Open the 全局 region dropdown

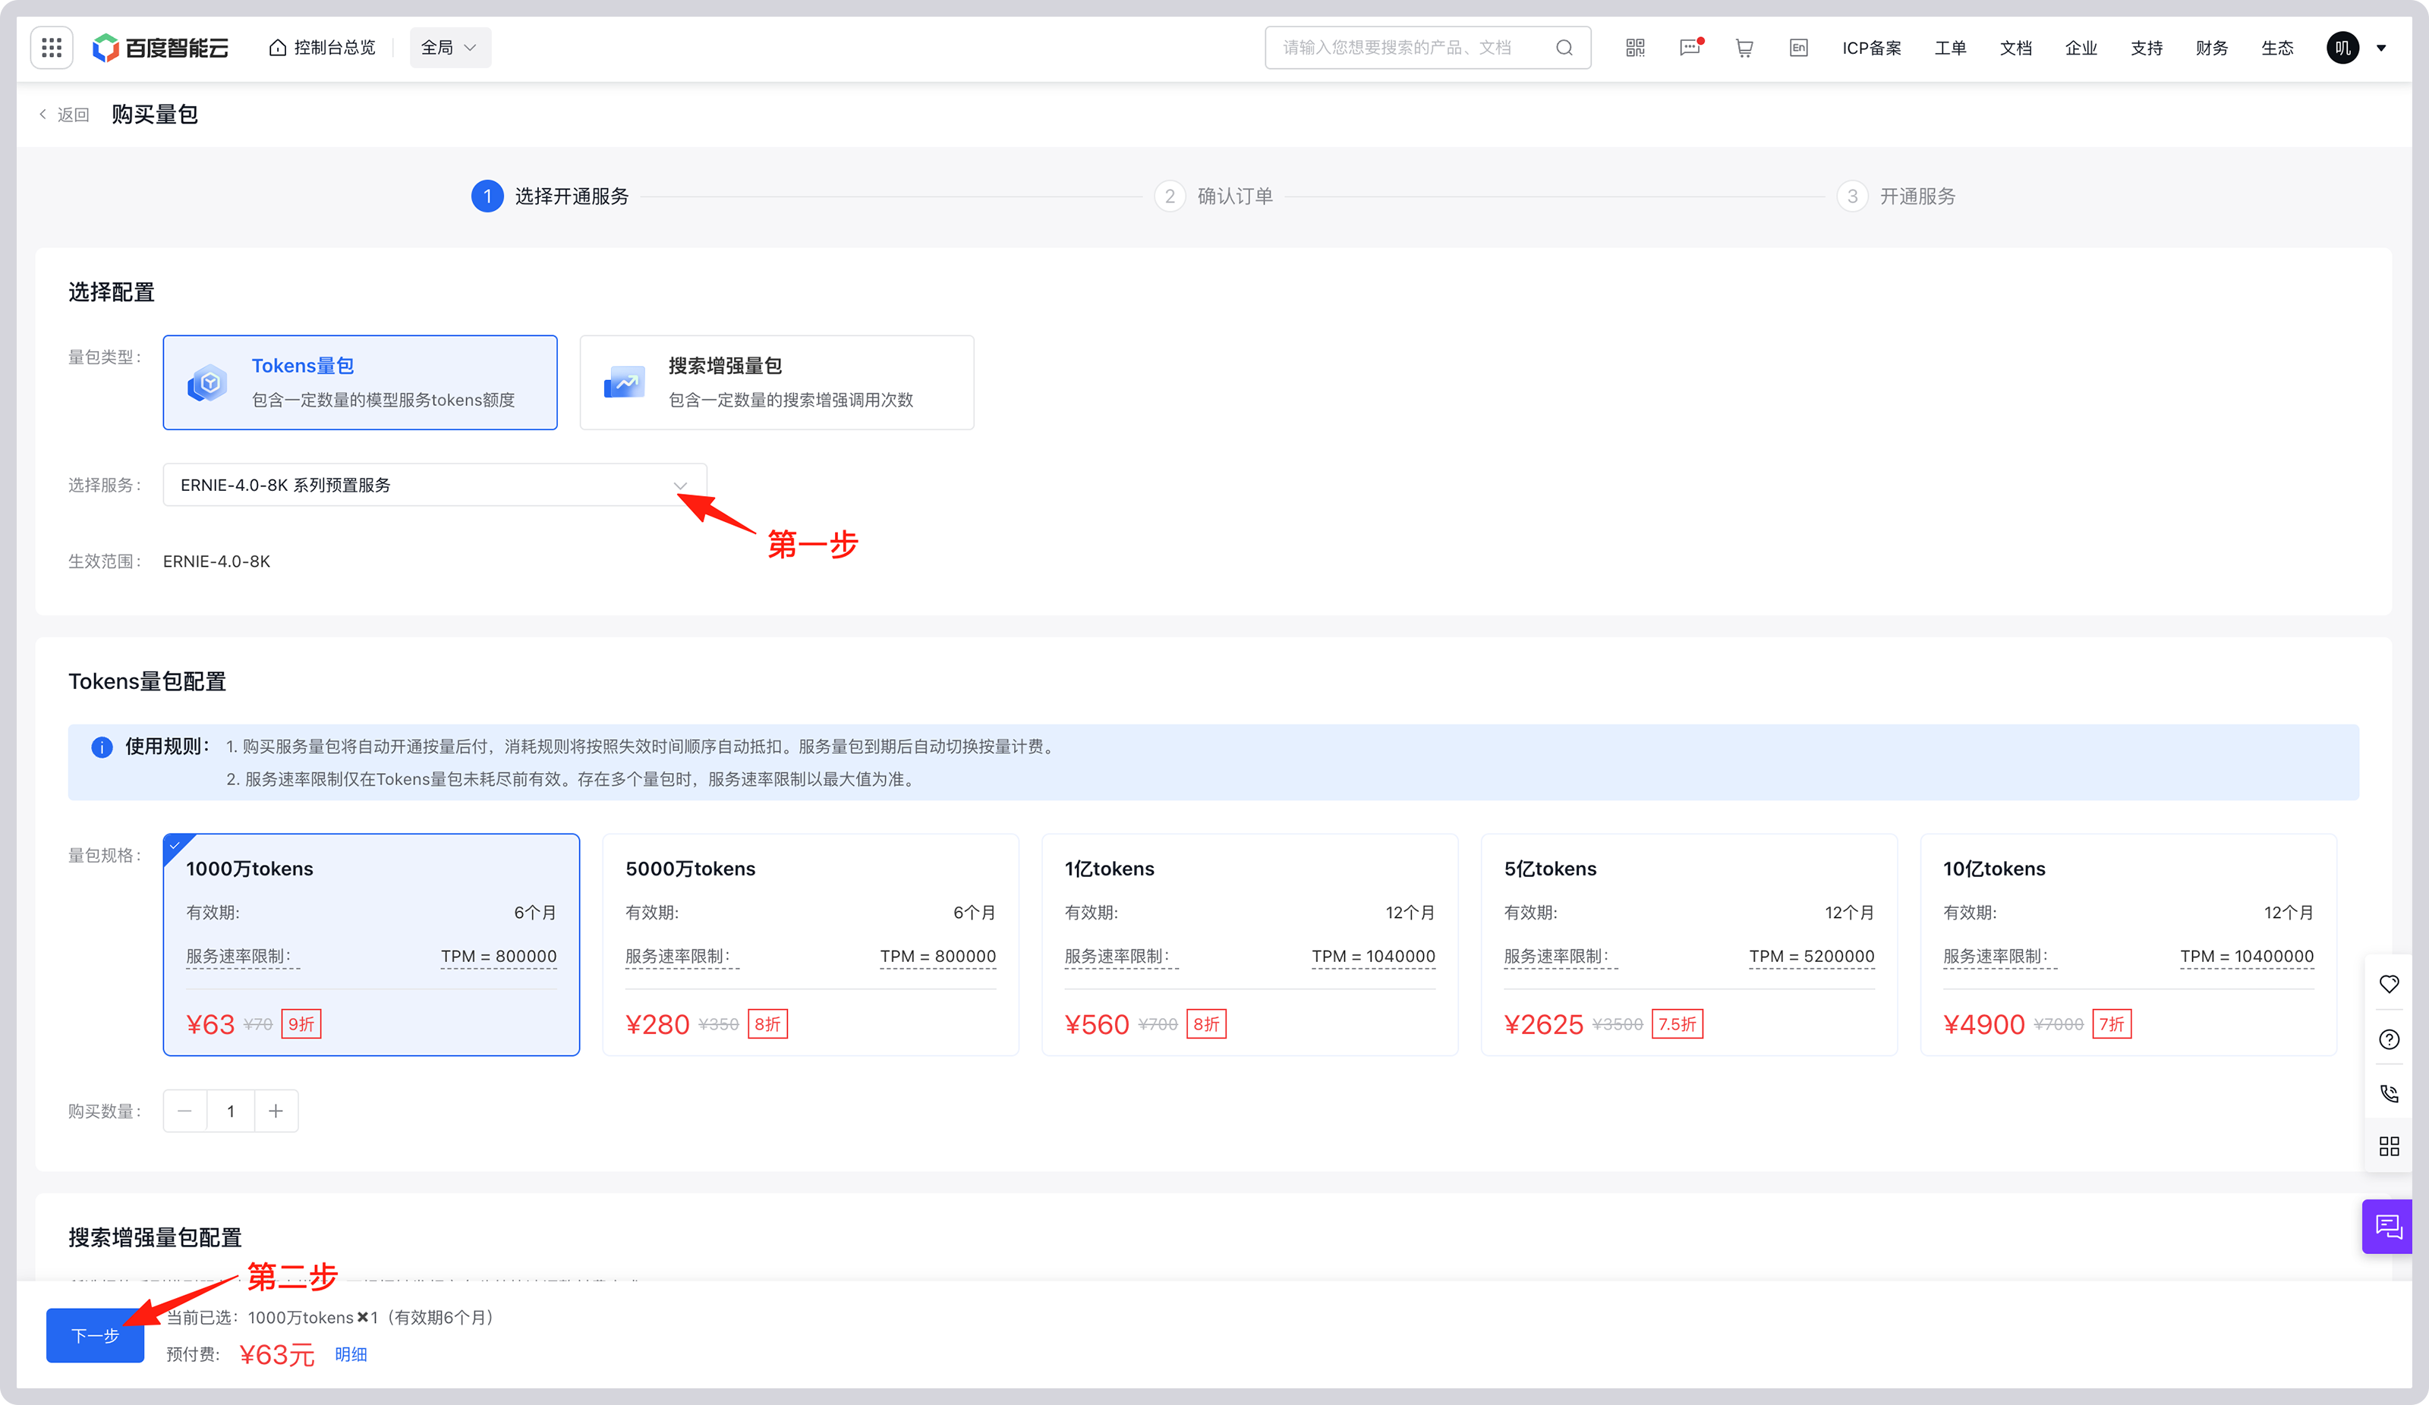(449, 47)
